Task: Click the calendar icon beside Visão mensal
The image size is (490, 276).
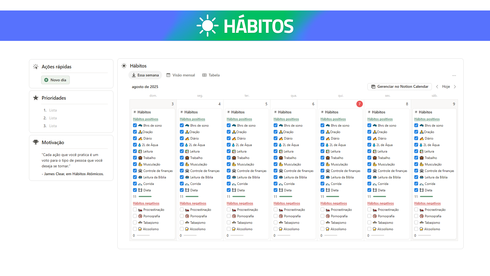Action: point(168,75)
